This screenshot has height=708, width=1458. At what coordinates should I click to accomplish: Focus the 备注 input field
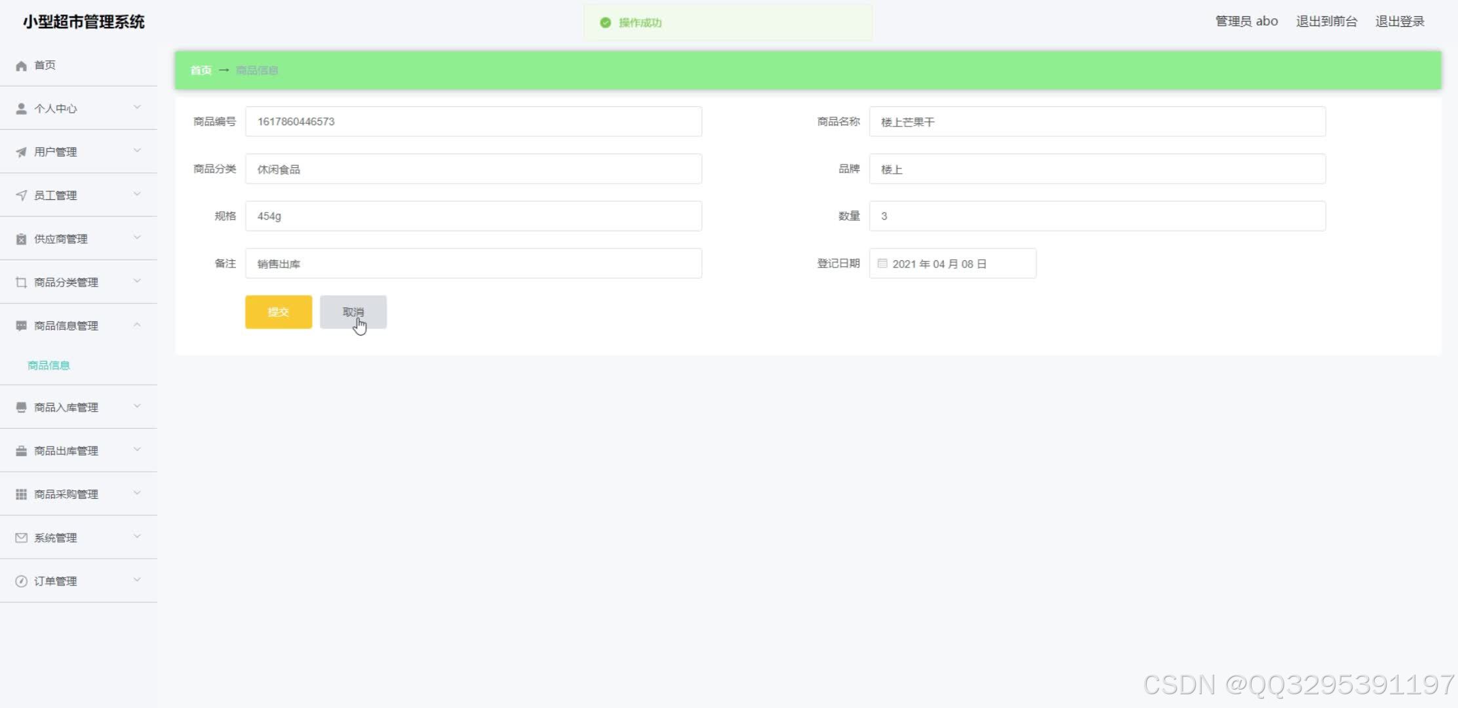[473, 264]
